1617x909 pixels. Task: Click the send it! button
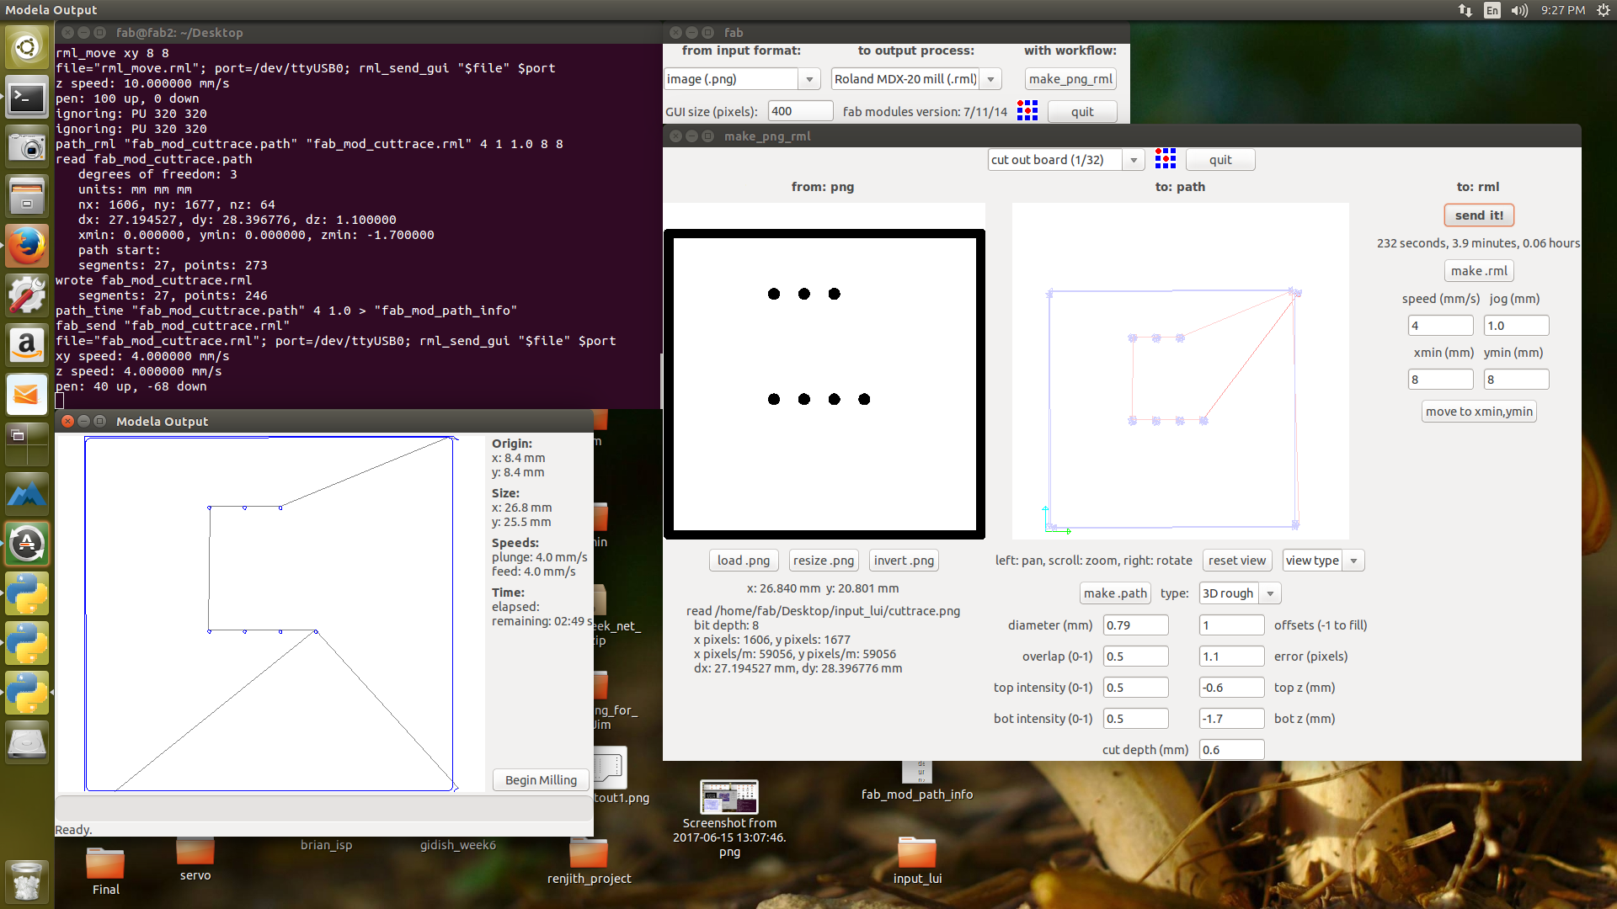click(1479, 215)
